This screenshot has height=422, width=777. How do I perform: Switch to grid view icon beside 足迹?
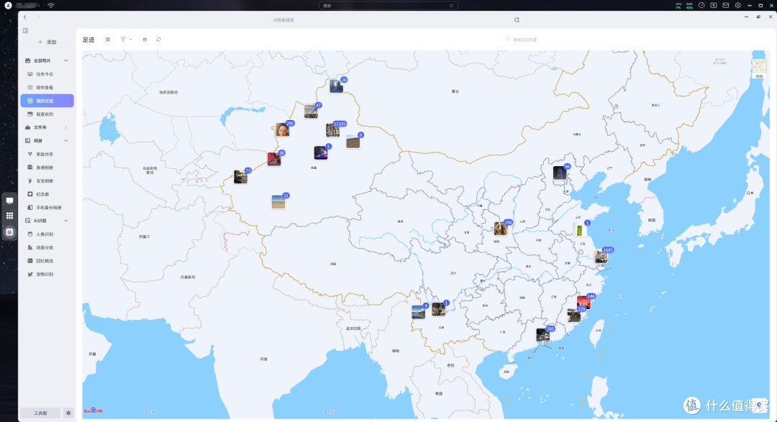[x=107, y=40]
